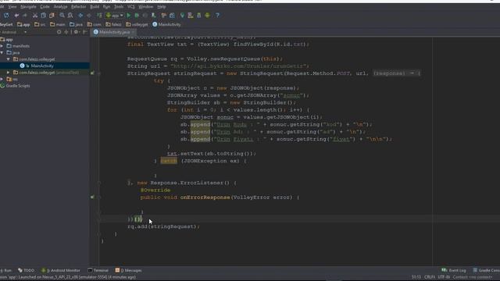Open the Refactor menu
Viewport: 500px width, 281px height.
78,7
